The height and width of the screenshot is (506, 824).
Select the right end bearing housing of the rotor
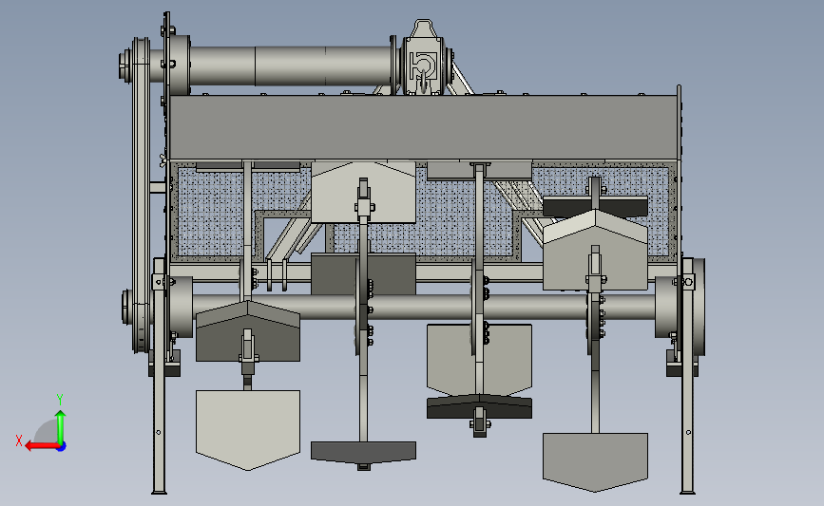click(667, 307)
